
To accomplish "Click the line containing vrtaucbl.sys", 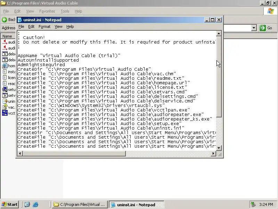I will (91, 106).
